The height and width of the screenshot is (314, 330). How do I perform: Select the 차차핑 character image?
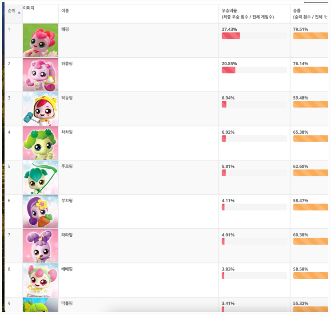[x=40, y=143]
